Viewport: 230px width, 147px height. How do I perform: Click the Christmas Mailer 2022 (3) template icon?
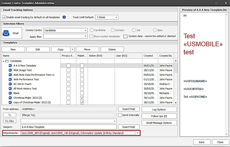pyautogui.click(x=10, y=97)
